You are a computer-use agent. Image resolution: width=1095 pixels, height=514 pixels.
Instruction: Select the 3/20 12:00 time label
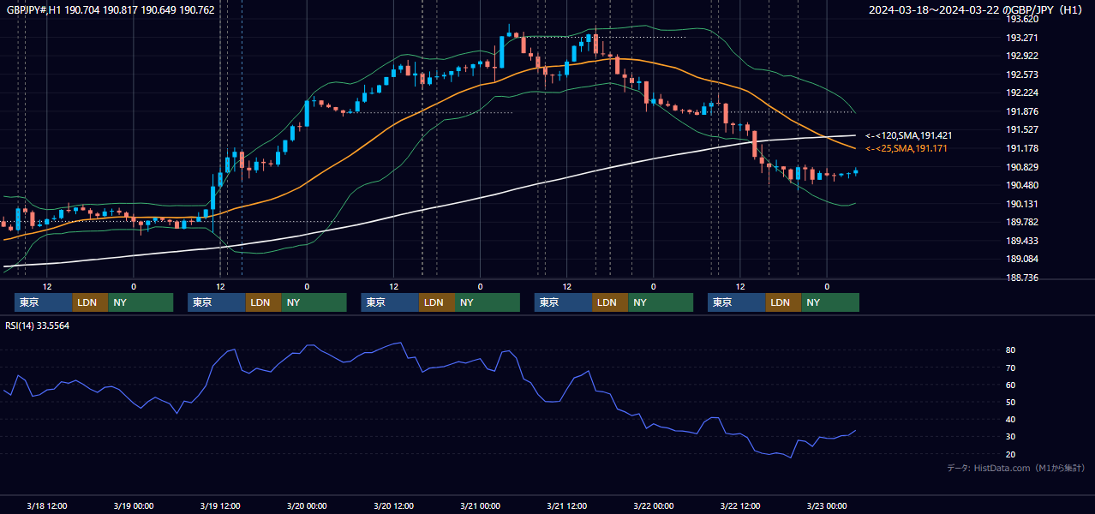coord(393,505)
